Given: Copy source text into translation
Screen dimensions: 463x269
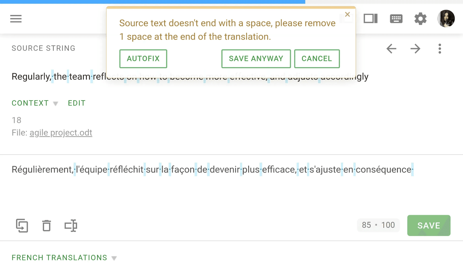Looking at the screenshot, I should (22, 226).
